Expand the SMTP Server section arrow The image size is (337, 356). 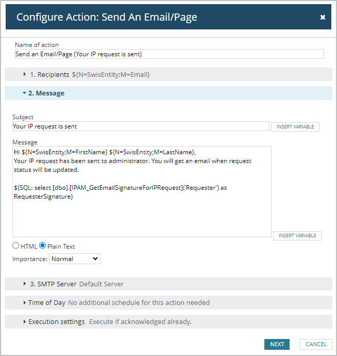[25, 284]
